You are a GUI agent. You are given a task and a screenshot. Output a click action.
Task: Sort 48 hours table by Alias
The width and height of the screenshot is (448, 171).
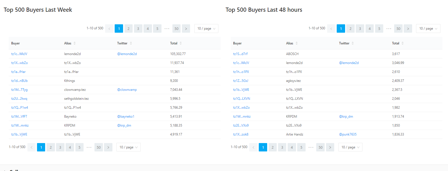pos(292,43)
